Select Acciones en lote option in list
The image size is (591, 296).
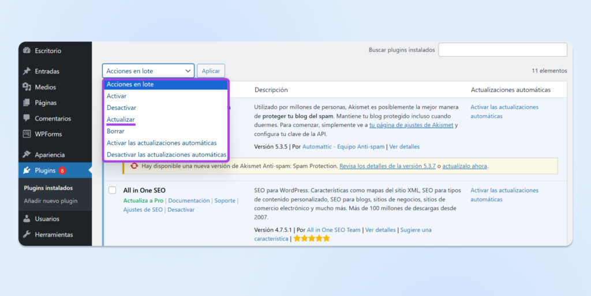pyautogui.click(x=166, y=84)
